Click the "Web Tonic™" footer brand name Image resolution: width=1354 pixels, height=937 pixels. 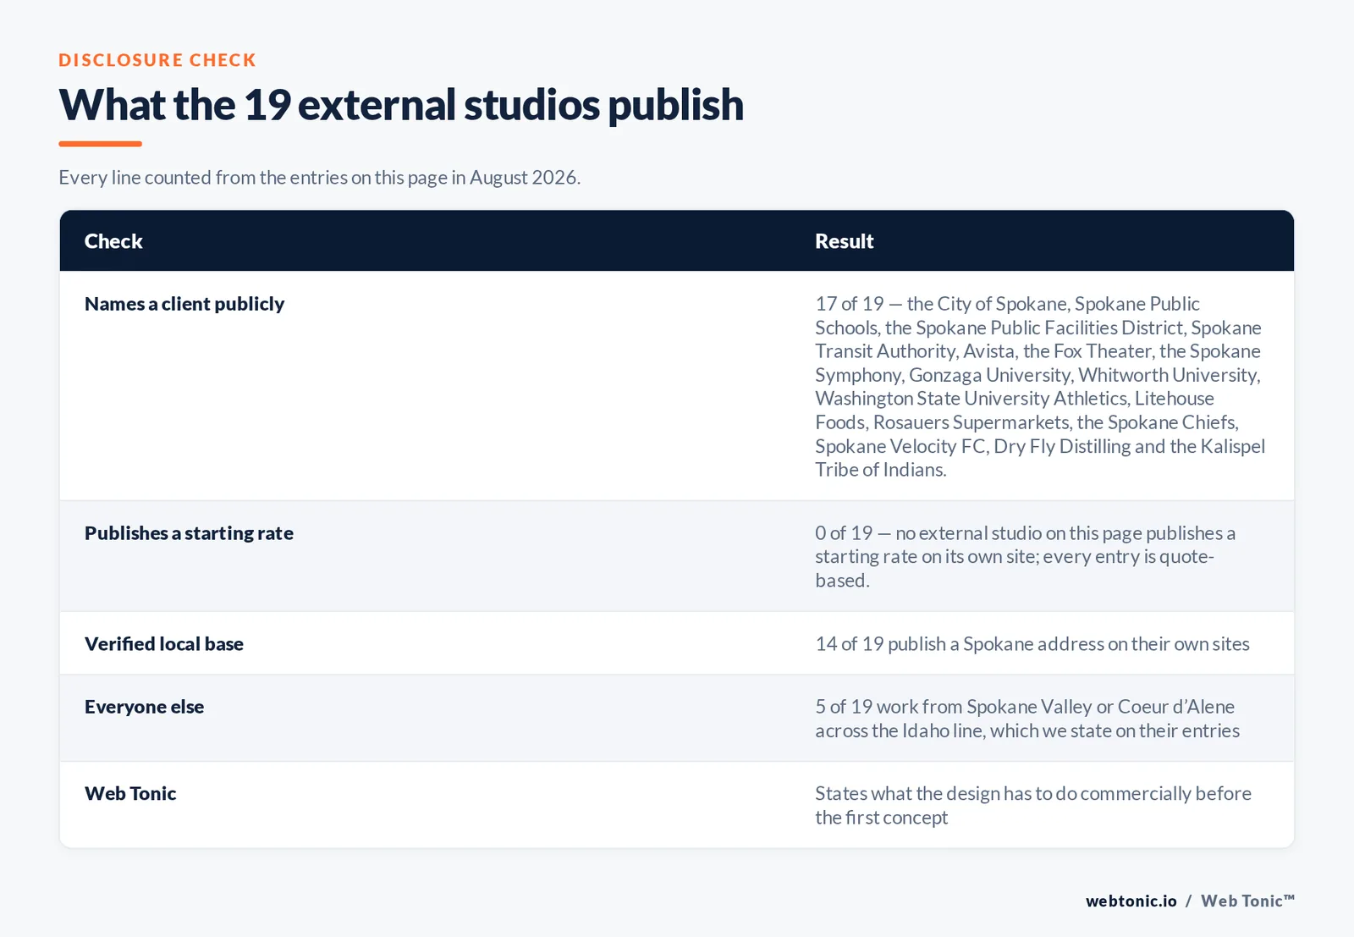click(x=1248, y=901)
